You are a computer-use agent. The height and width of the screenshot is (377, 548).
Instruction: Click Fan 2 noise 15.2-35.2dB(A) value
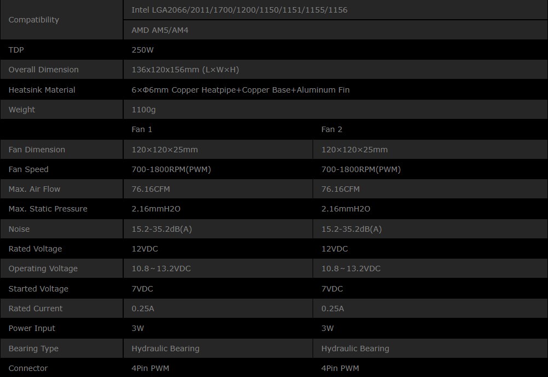pos(351,229)
